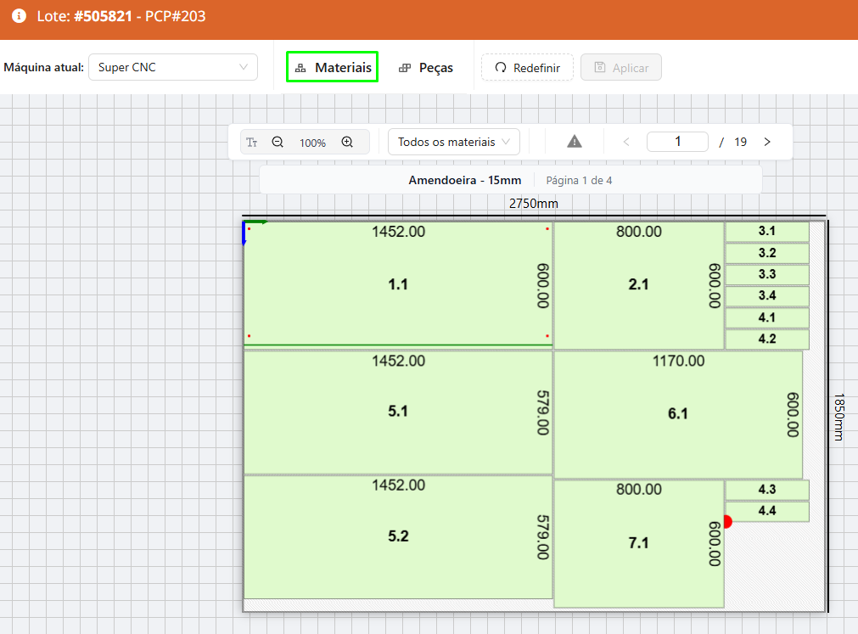Select piece 6.1 on the sheet
Viewport: 858px width, 634px height.
point(678,414)
